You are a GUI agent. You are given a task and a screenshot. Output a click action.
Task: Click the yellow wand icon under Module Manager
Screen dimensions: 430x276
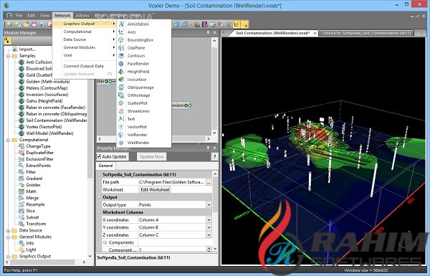click(x=7, y=41)
